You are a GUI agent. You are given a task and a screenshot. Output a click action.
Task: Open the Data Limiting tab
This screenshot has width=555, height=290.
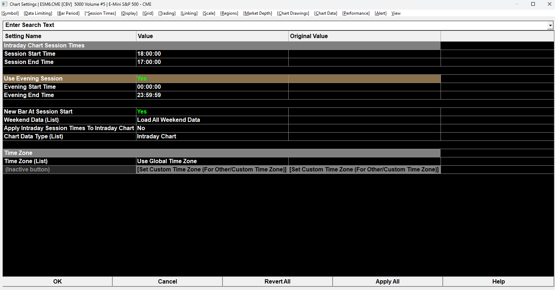click(38, 13)
